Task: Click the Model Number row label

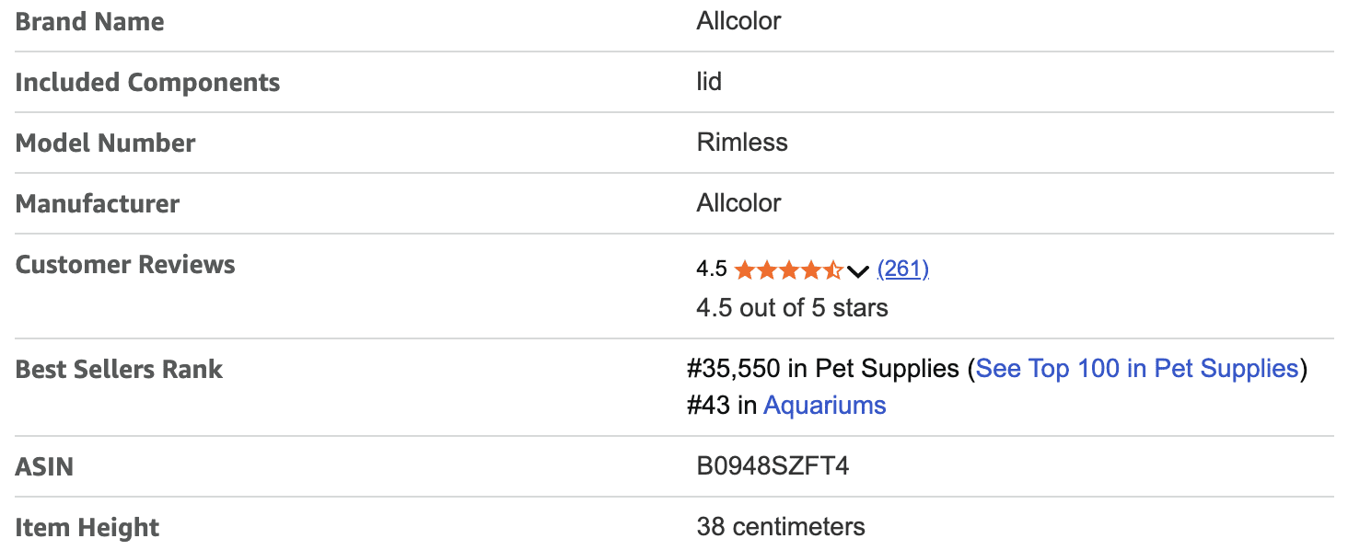Action: 106,143
